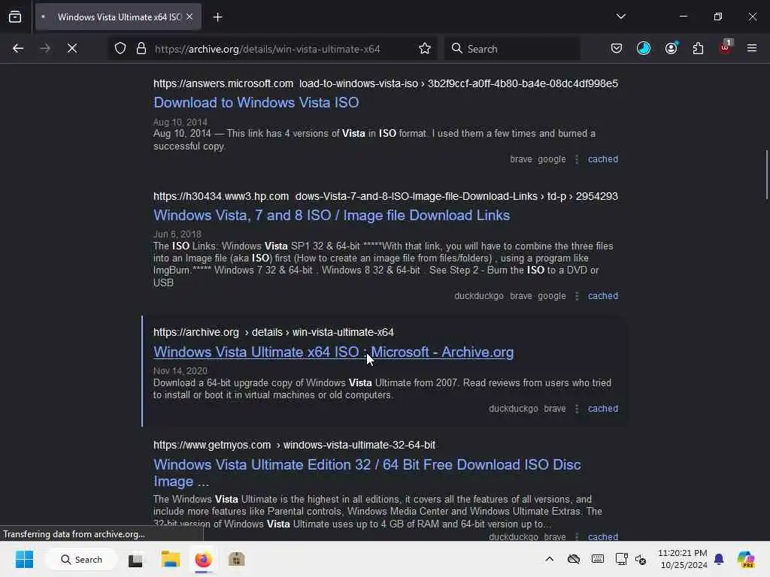Click the https://www.getmyos.com URL text
Image resolution: width=770 pixels, height=577 pixels.
pos(212,445)
